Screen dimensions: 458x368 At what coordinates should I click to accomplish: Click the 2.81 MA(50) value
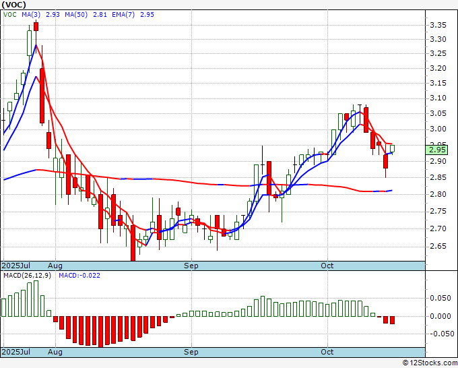click(100, 15)
